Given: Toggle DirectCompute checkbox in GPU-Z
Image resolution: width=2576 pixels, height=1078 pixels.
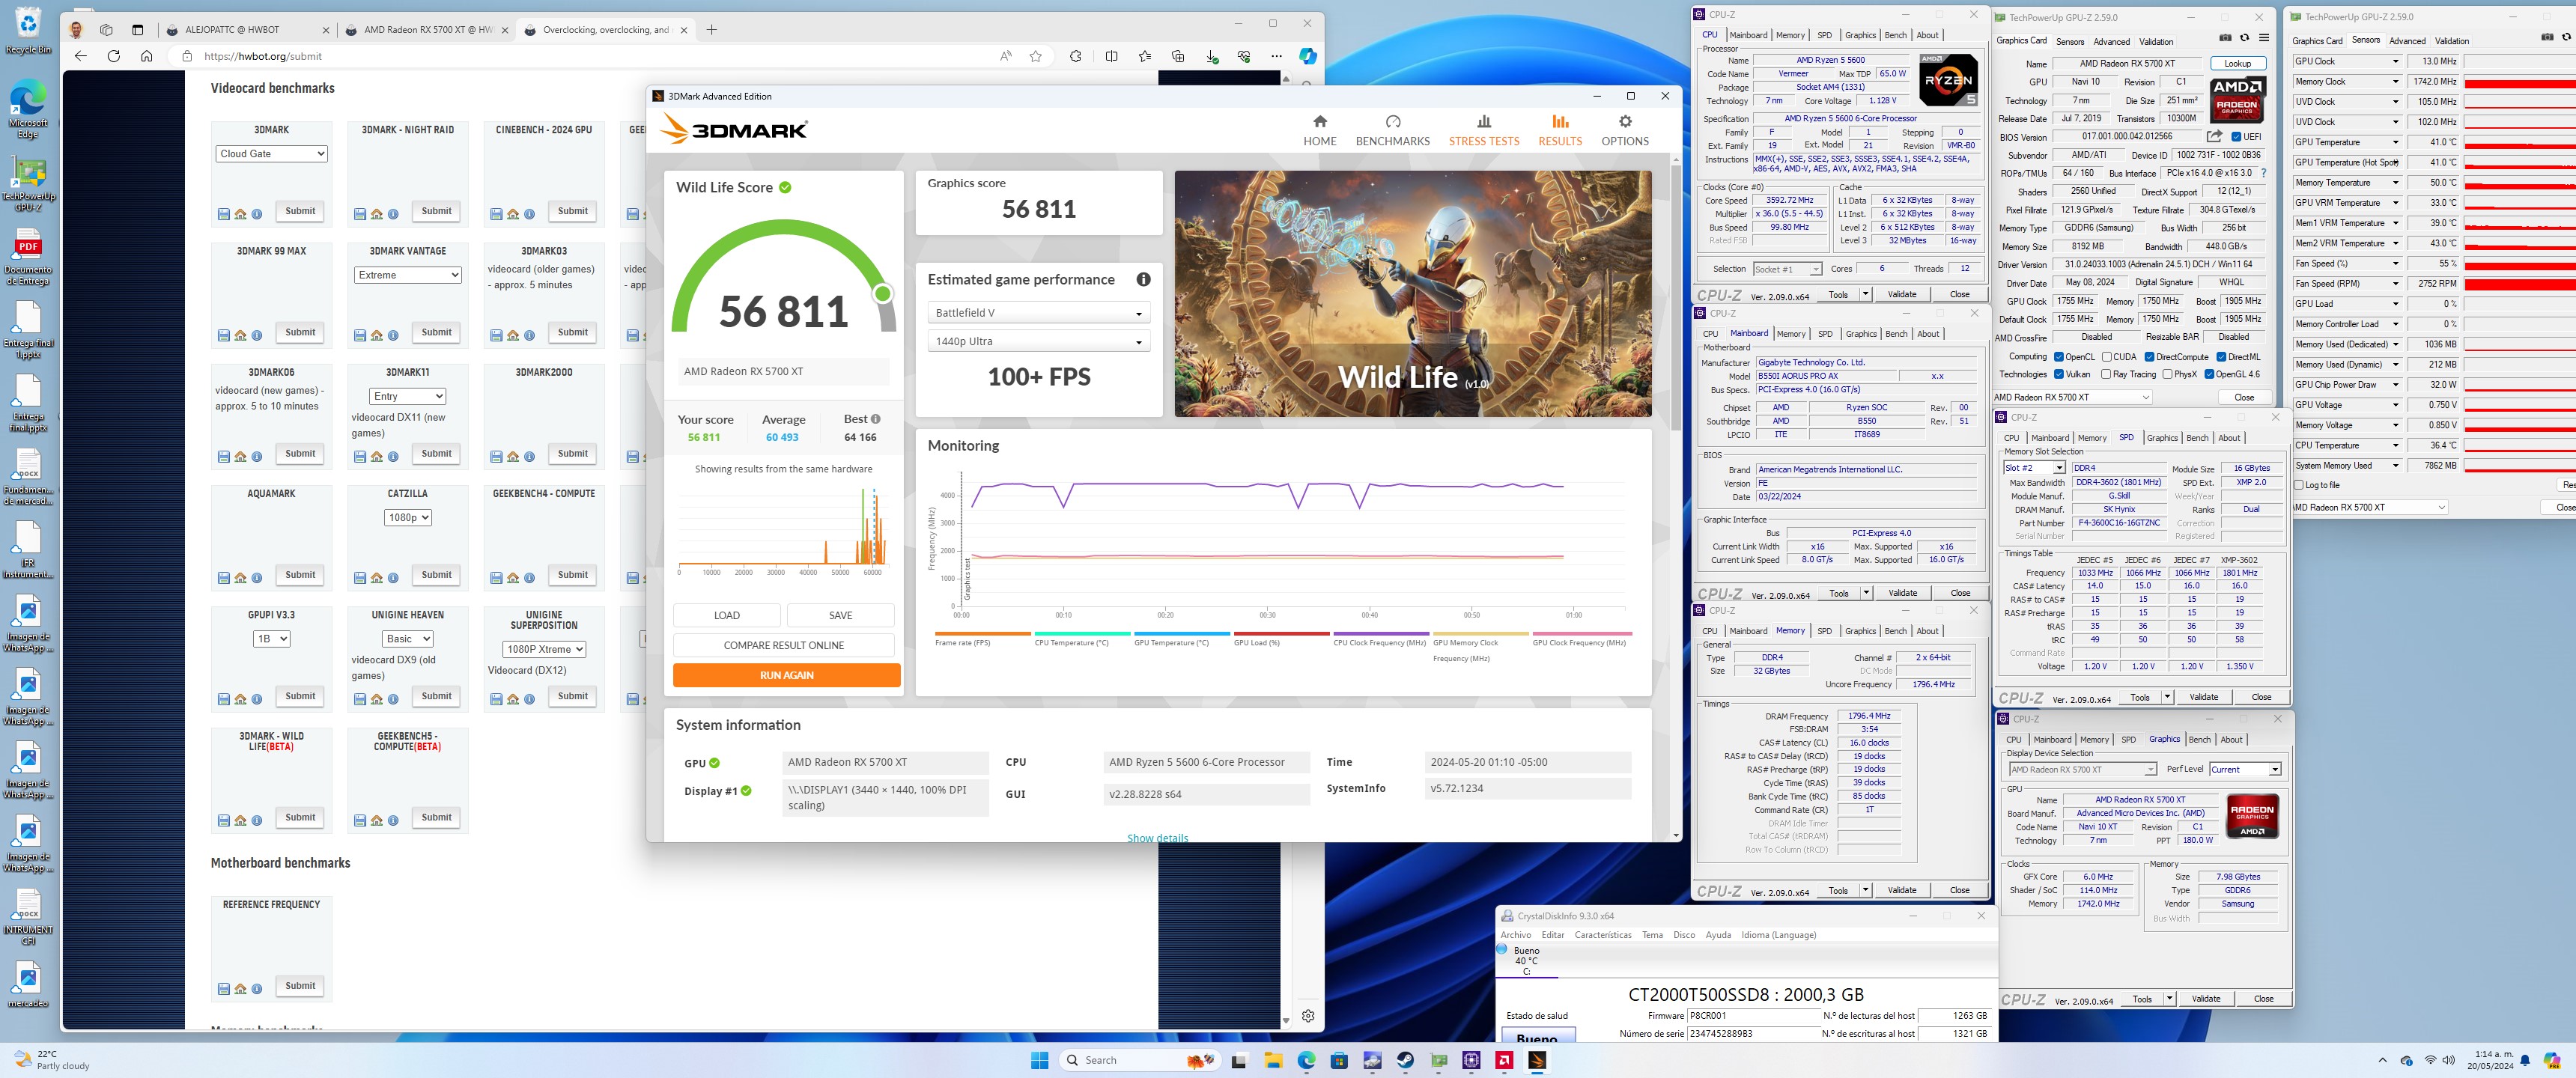Looking at the screenshot, I should (2149, 357).
